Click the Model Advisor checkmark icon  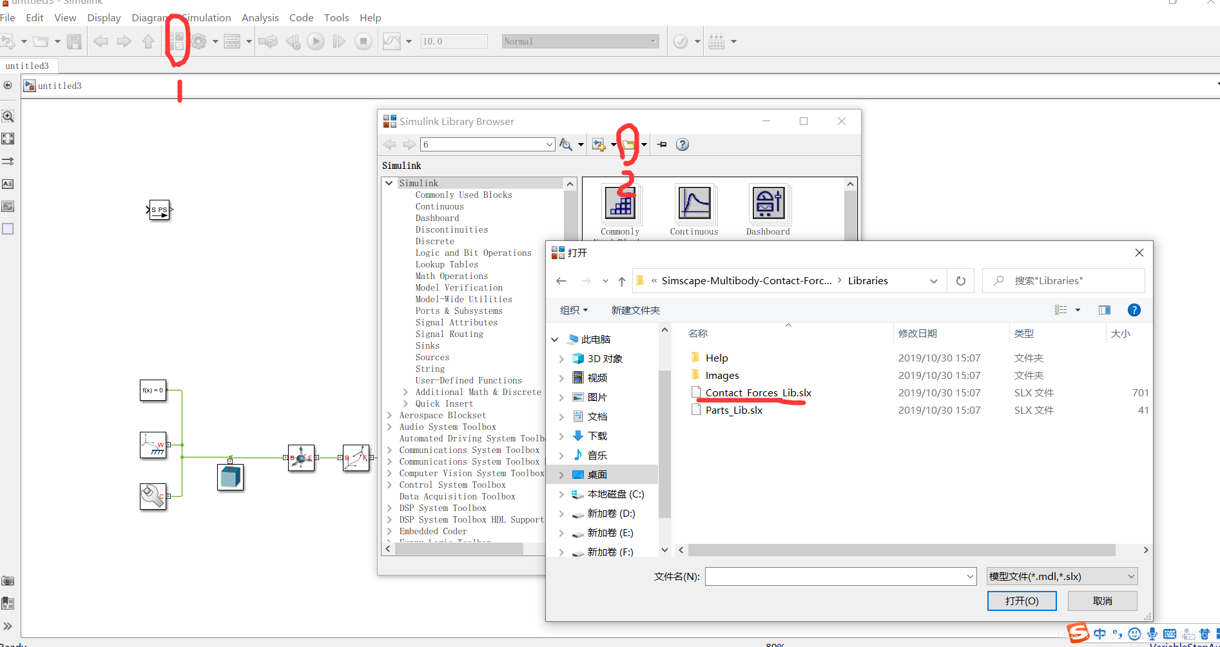tap(681, 42)
